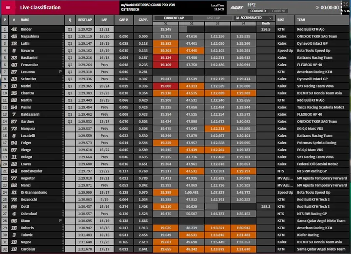Click Oettl's top speed 258.3
The width and height of the screenshot is (351, 254).
point(266,207)
